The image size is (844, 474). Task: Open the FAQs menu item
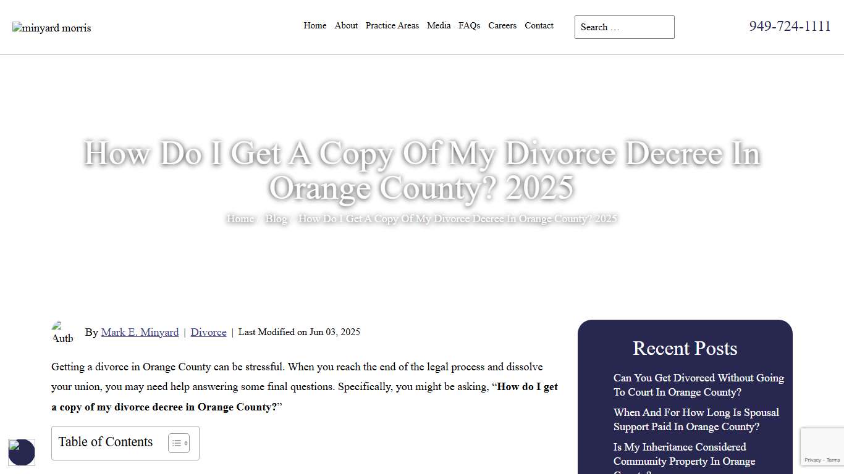click(469, 25)
